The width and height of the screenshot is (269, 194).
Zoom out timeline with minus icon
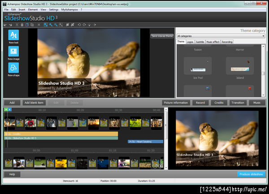(155, 166)
